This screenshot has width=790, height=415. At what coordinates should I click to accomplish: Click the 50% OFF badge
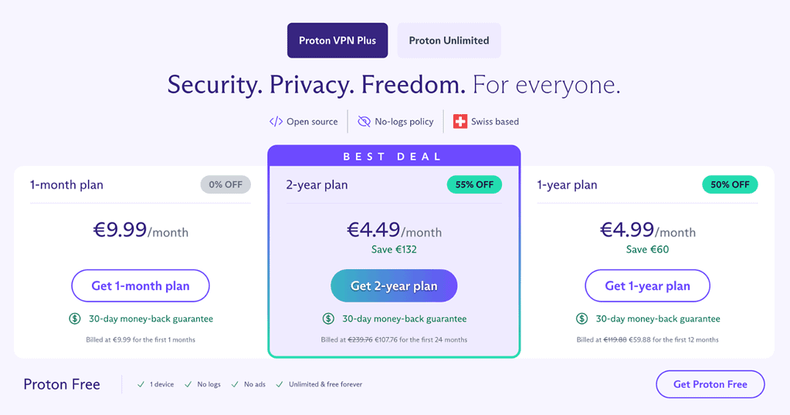pos(730,184)
